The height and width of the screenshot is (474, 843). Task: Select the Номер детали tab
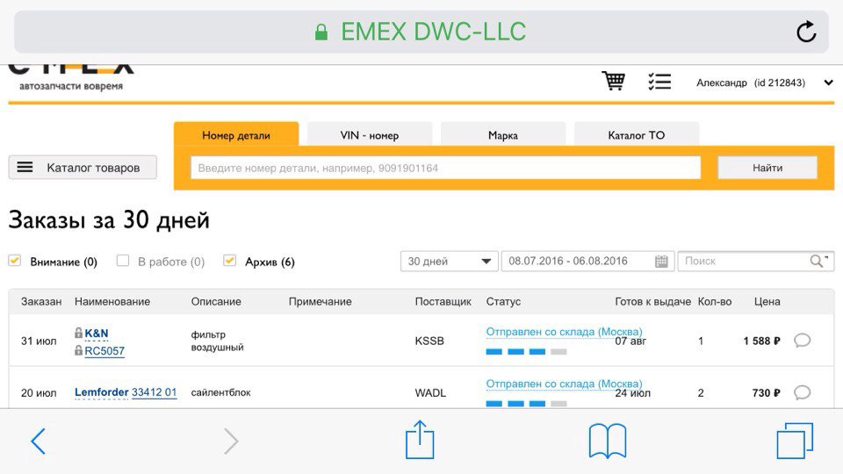pyautogui.click(x=236, y=135)
